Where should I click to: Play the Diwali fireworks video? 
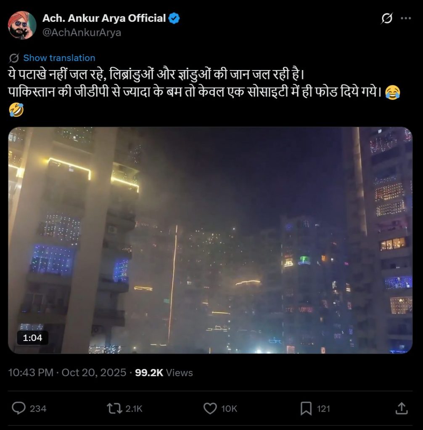coord(210,240)
